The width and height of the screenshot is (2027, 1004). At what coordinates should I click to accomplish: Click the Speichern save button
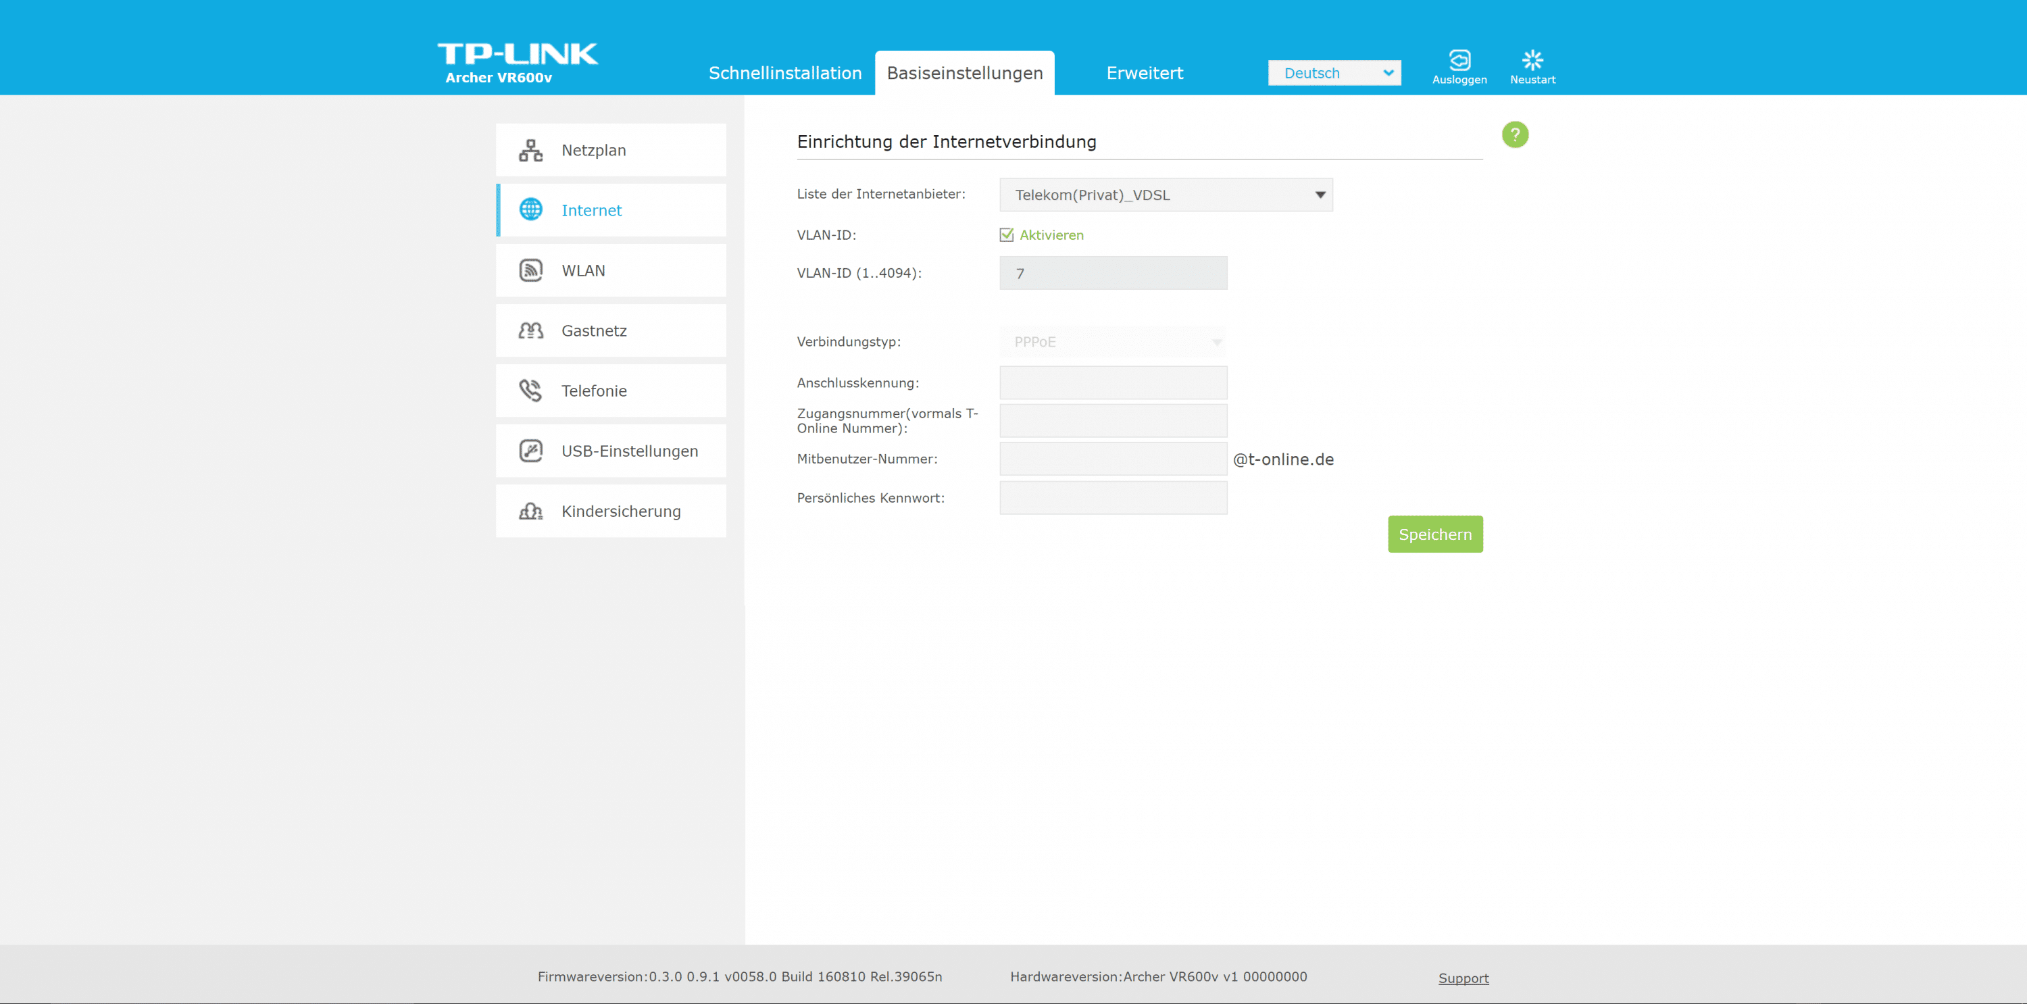pyautogui.click(x=1434, y=534)
